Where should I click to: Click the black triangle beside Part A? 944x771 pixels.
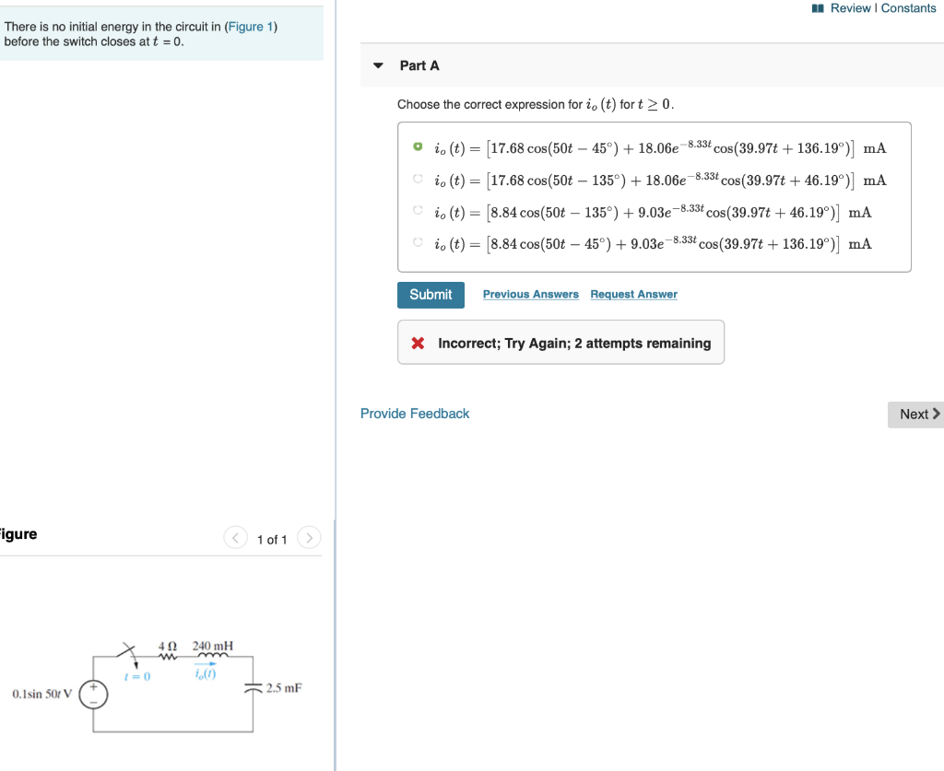378,65
